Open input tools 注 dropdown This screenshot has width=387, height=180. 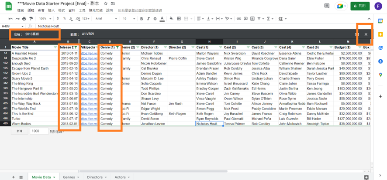[x=282, y=19]
